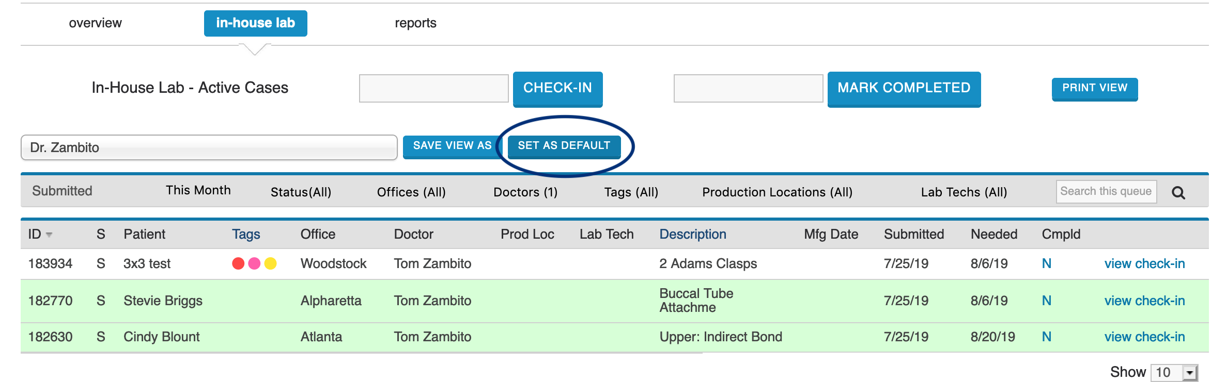Click the search magnifier icon
Image resolution: width=1211 pixels, height=382 pixels.
[1178, 193]
